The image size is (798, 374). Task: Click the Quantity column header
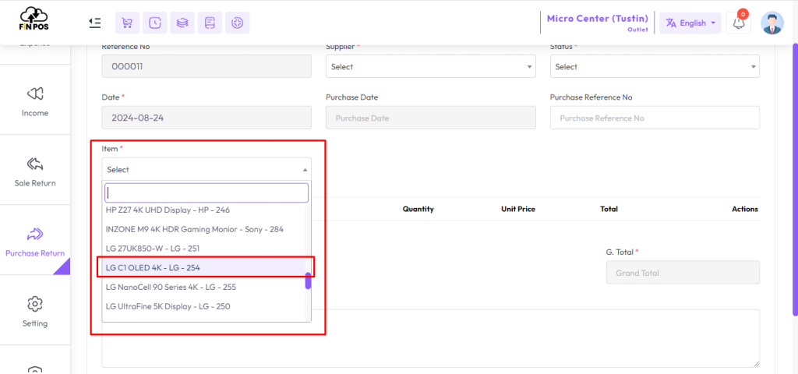(418, 209)
